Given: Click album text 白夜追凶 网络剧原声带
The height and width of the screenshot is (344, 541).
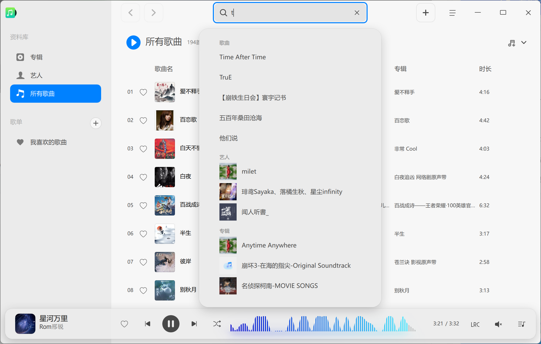Looking at the screenshot, I should coord(420,177).
